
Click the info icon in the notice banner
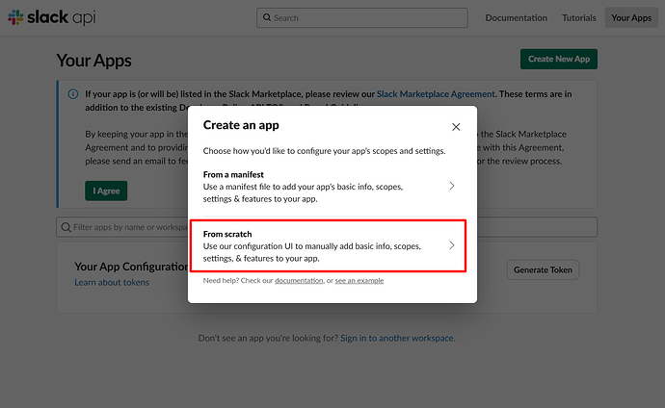tap(73, 94)
